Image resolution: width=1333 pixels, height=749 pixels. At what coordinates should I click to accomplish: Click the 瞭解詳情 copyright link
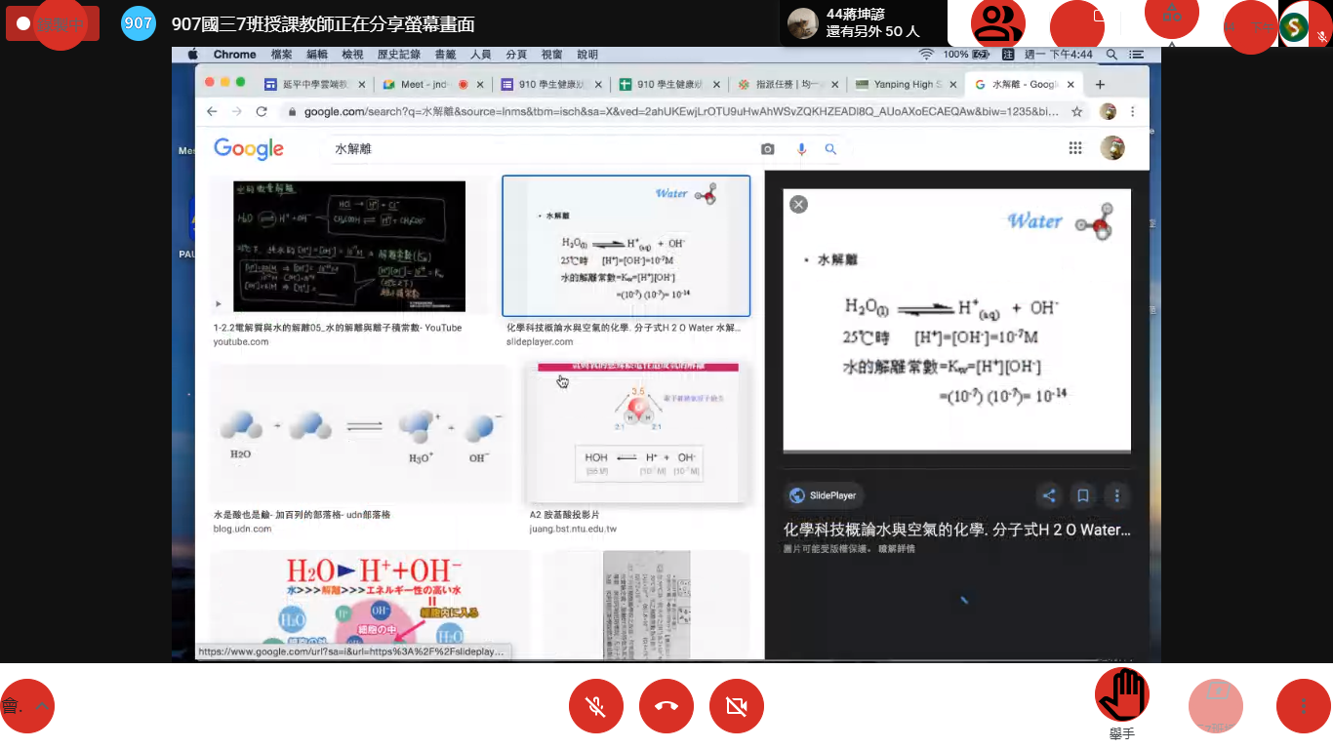click(x=896, y=549)
